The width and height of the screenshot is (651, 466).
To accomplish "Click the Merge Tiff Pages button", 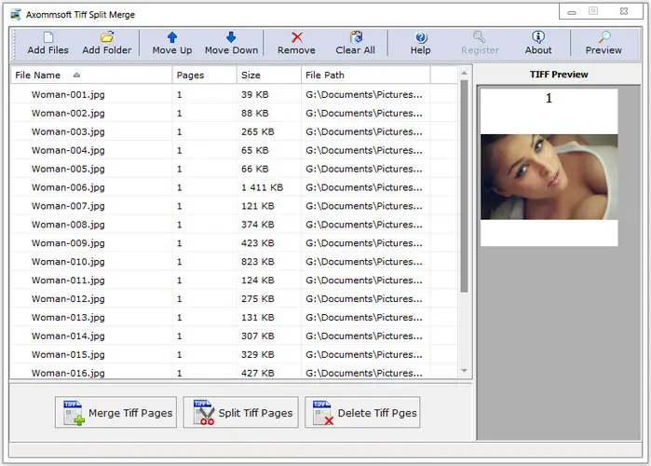I will coord(118,413).
